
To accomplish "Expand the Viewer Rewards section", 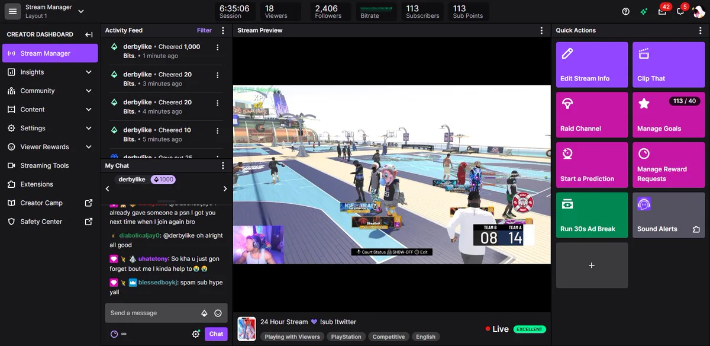I will click(x=89, y=147).
